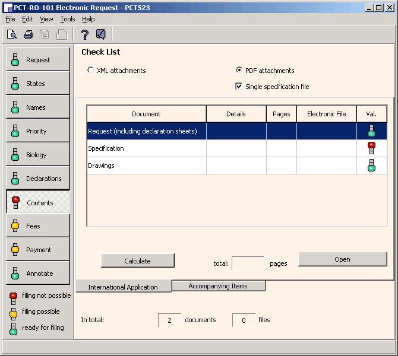The width and height of the screenshot is (398, 356).
Task: Select the Drawings row
Action: tap(237, 166)
